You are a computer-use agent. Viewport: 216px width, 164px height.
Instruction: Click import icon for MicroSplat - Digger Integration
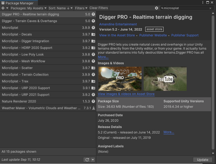coord(93,41)
